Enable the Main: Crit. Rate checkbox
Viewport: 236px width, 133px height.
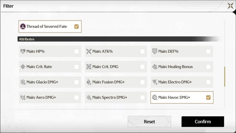pyautogui.click(x=76, y=67)
